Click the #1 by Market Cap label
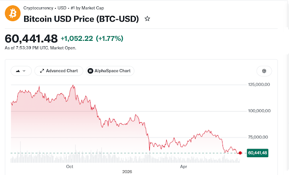289x175 pixels. click(x=87, y=8)
